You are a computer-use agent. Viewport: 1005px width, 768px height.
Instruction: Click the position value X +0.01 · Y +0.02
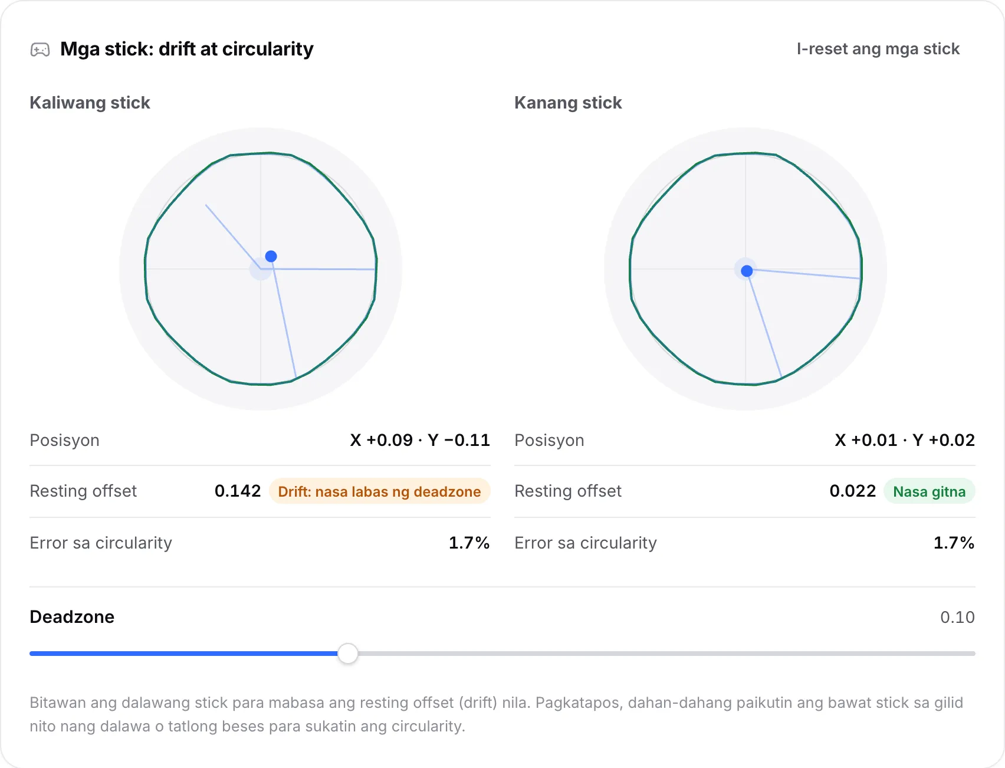click(x=905, y=440)
